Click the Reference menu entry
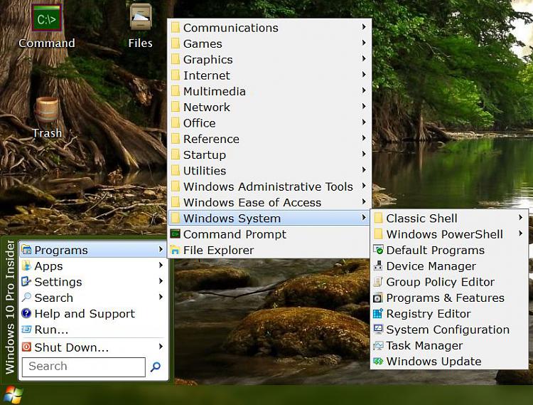 tap(269, 139)
